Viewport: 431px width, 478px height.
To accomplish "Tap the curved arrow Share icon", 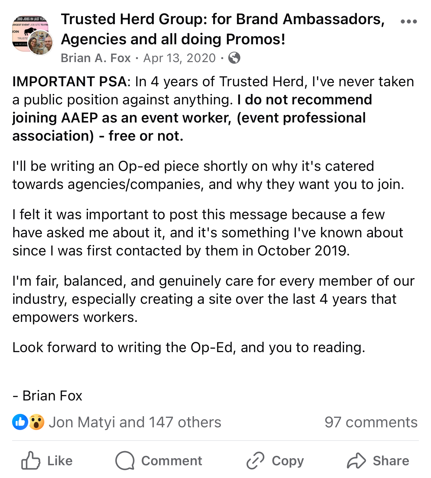I will (356, 460).
